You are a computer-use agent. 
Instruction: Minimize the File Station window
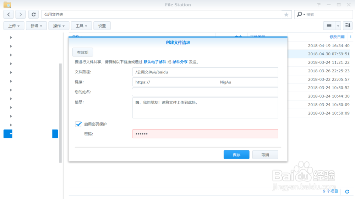pos(329,5)
